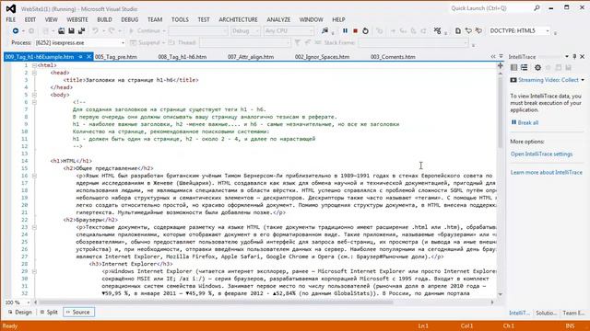Click the single-disk Save icon
The width and height of the screenshot is (590, 331).
(71, 30)
